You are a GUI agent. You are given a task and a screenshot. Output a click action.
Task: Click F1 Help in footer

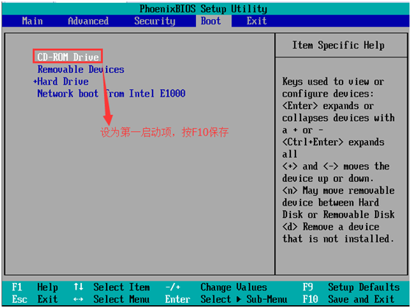pos(35,287)
